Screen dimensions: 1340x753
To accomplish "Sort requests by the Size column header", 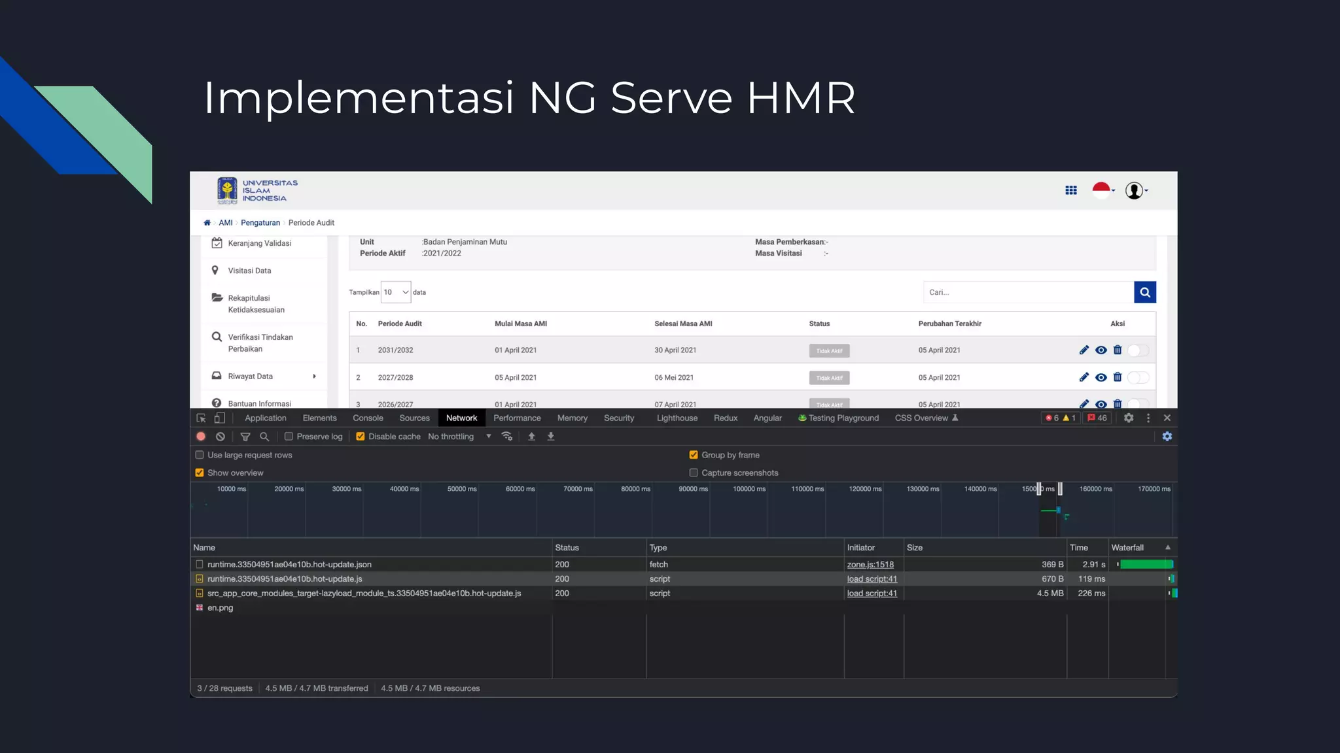I will 985,548.
